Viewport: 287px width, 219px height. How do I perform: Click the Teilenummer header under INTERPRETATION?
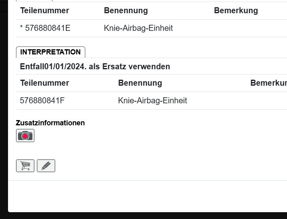click(44, 83)
